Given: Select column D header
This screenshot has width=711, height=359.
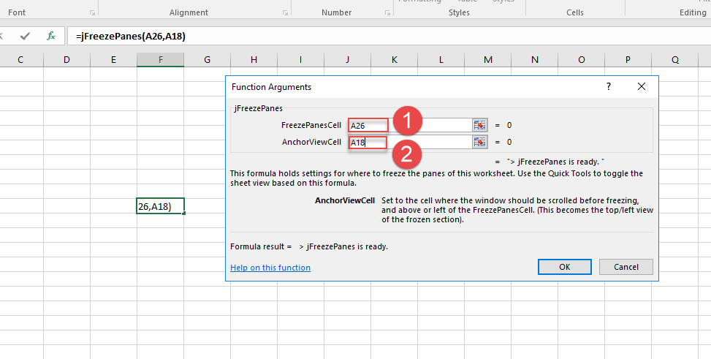Looking at the screenshot, I should (x=66, y=59).
